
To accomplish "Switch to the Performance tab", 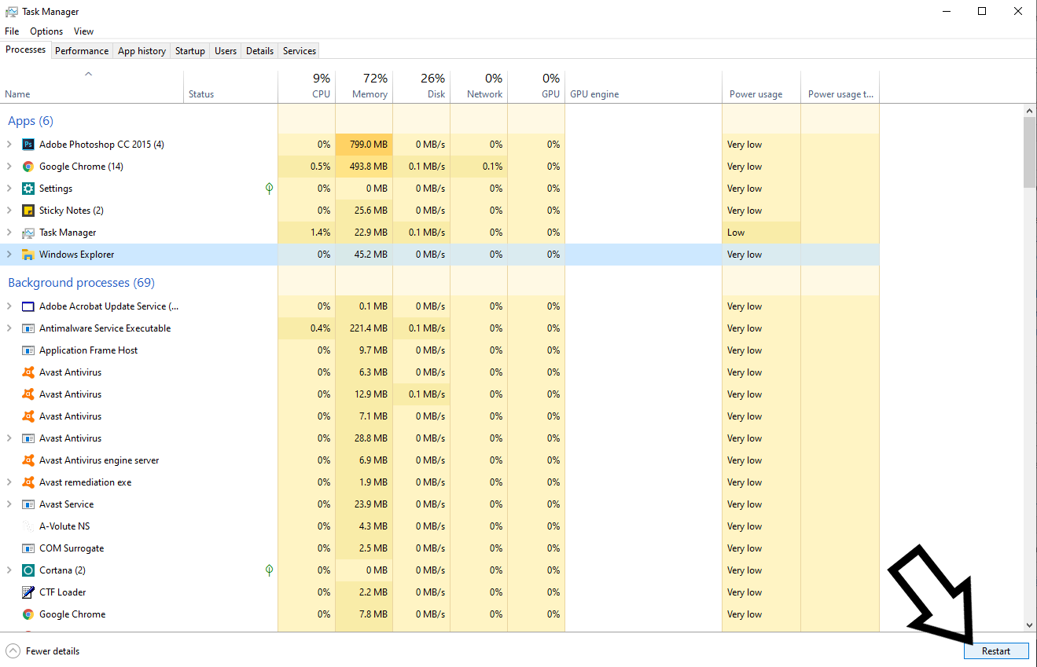I will (x=82, y=51).
